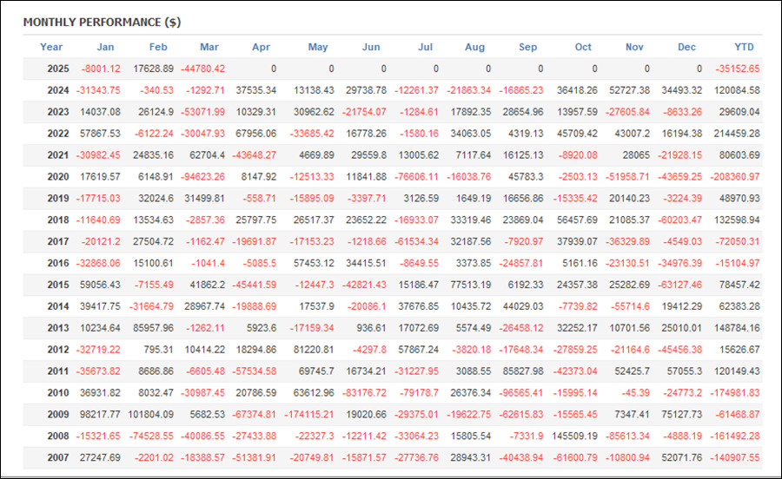Select the 2025 year row label

(x=58, y=69)
